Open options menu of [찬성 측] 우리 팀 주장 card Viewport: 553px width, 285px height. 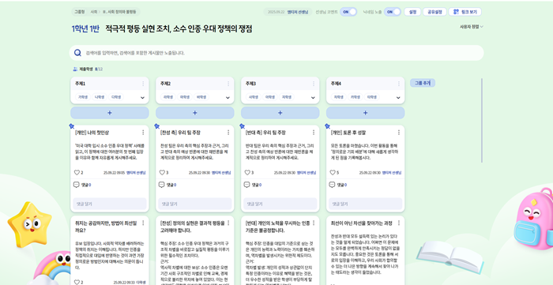pos(228,133)
